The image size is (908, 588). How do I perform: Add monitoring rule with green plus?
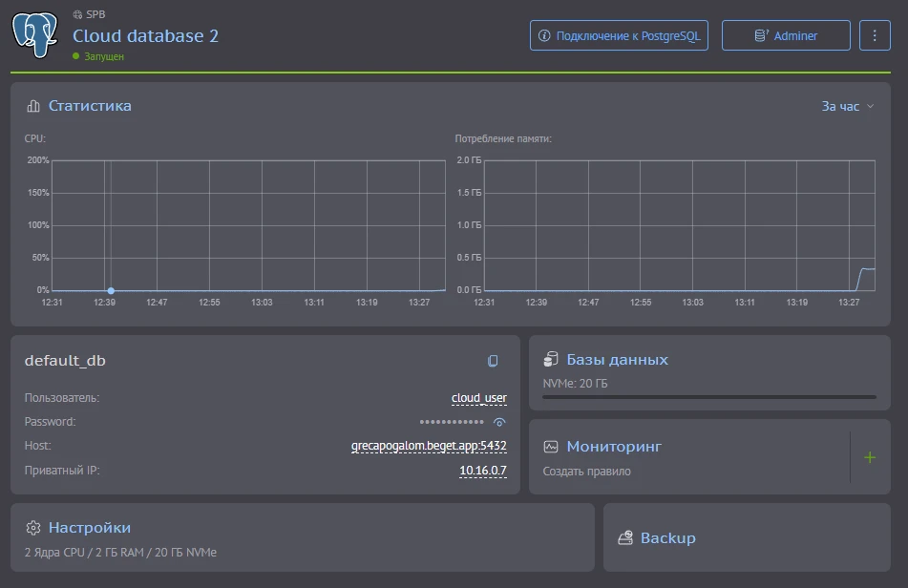[869, 457]
